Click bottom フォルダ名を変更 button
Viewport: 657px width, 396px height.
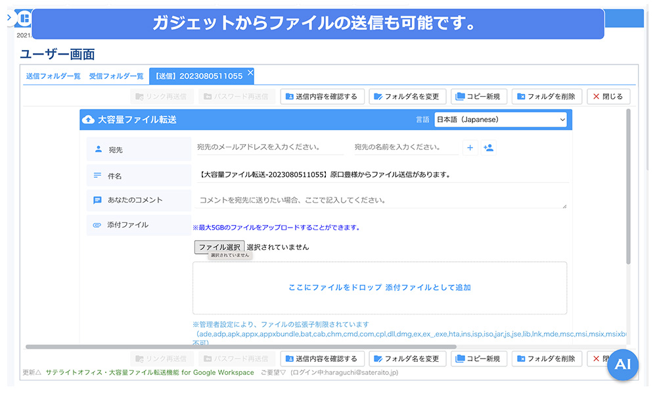click(x=407, y=359)
